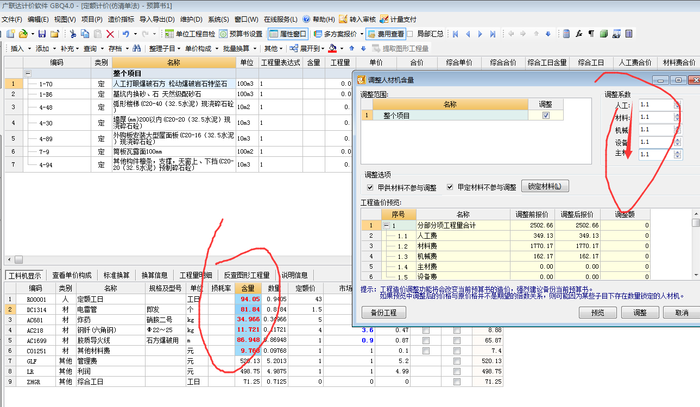Click the green cube icon

pos(604,34)
